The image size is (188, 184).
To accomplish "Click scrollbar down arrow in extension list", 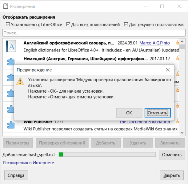I will pos(182,133).
